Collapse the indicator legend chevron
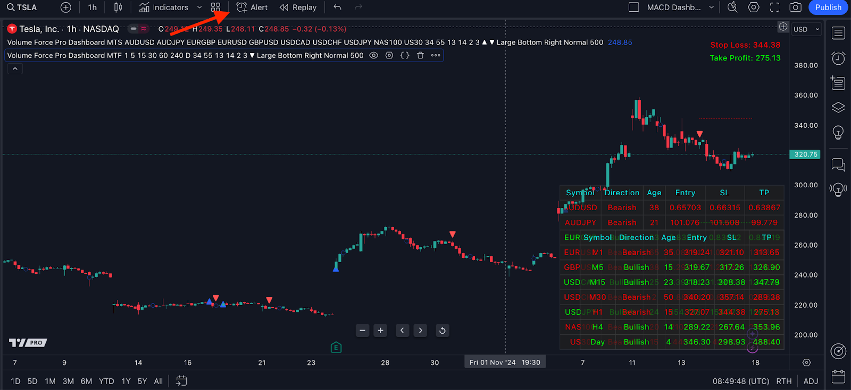 (15, 68)
